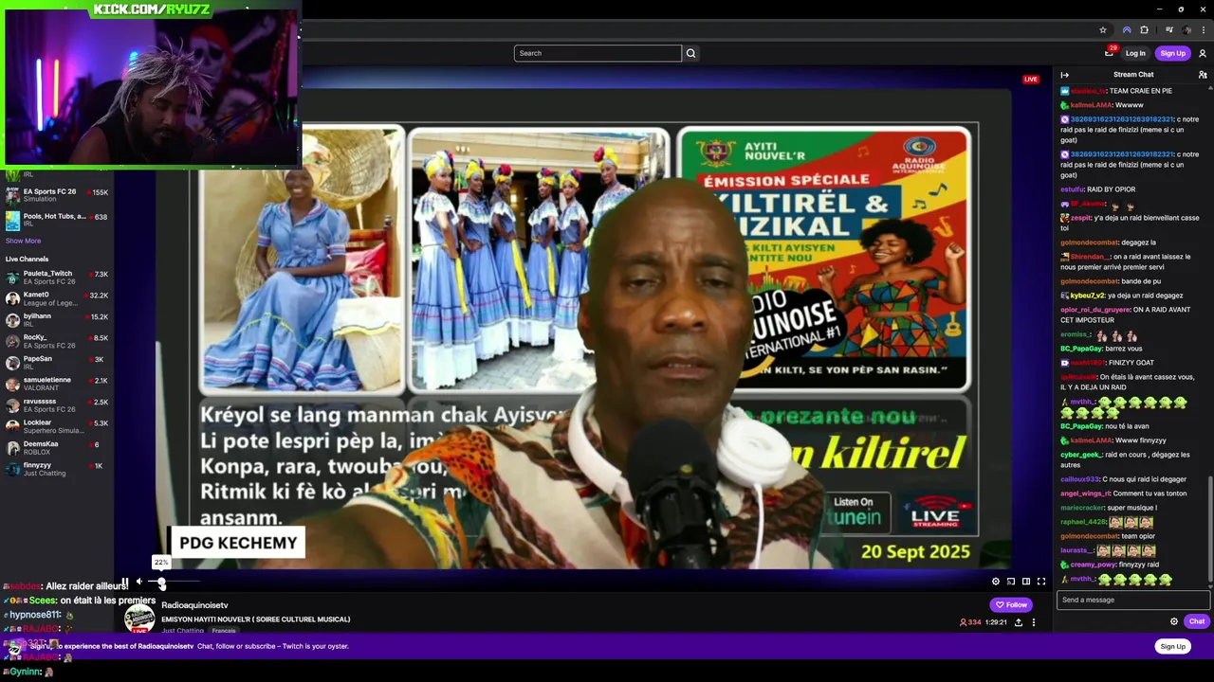The height and width of the screenshot is (682, 1214).
Task: Click the search magnifier button
Action: pos(690,53)
